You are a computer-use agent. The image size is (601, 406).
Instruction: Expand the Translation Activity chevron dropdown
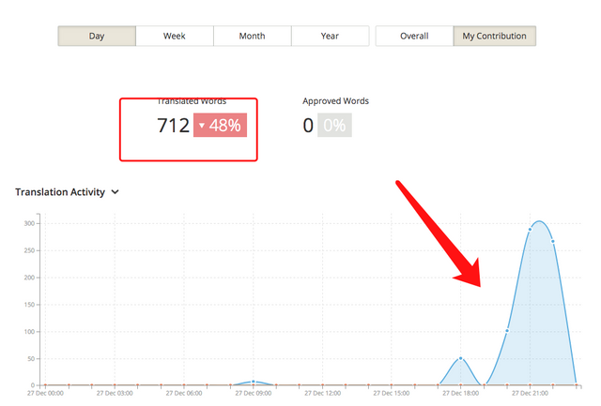(x=115, y=192)
